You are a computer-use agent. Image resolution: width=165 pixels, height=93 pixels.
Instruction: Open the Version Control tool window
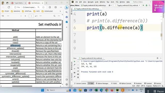pyautogui.click(x=80, y=83)
